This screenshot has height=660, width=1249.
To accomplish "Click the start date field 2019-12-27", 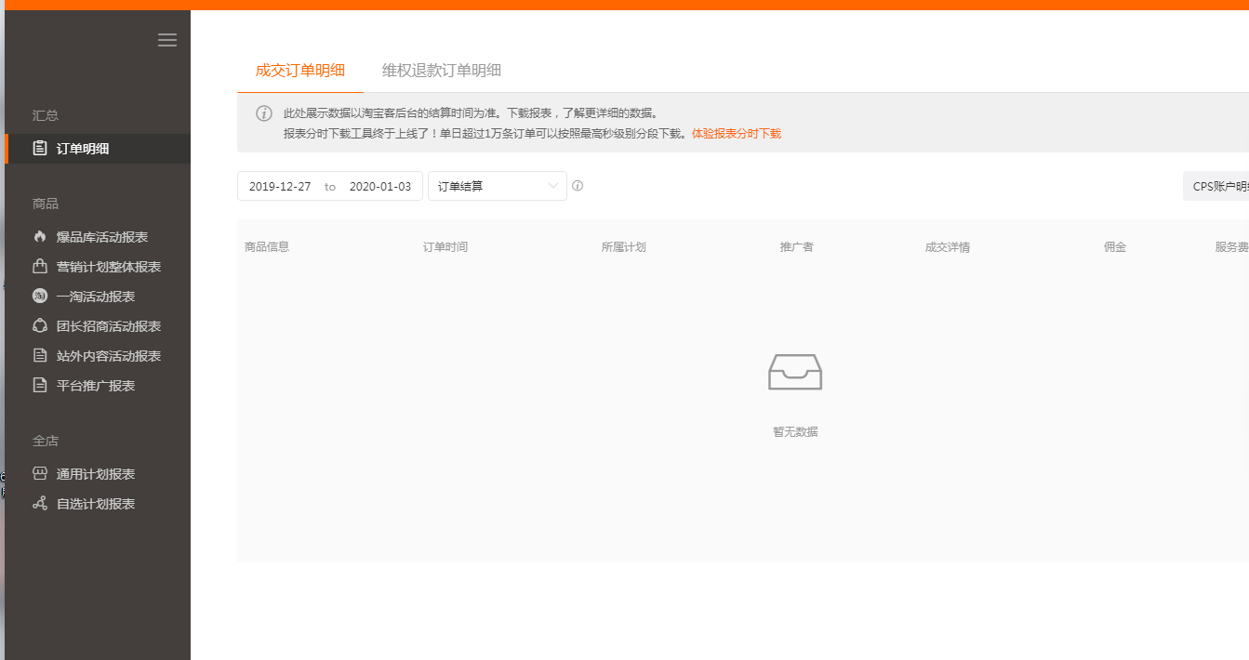I will (x=280, y=186).
